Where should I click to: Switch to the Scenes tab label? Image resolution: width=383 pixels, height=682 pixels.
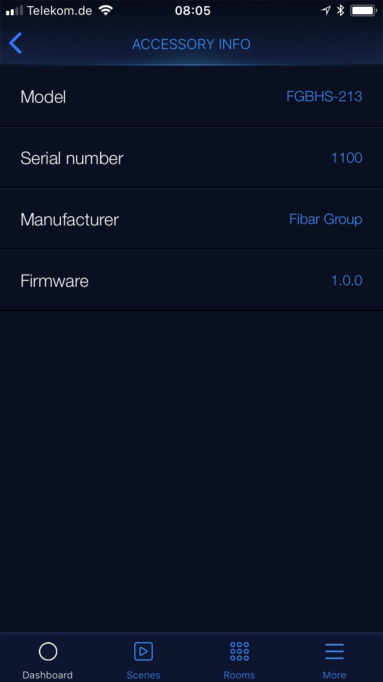(x=143, y=675)
